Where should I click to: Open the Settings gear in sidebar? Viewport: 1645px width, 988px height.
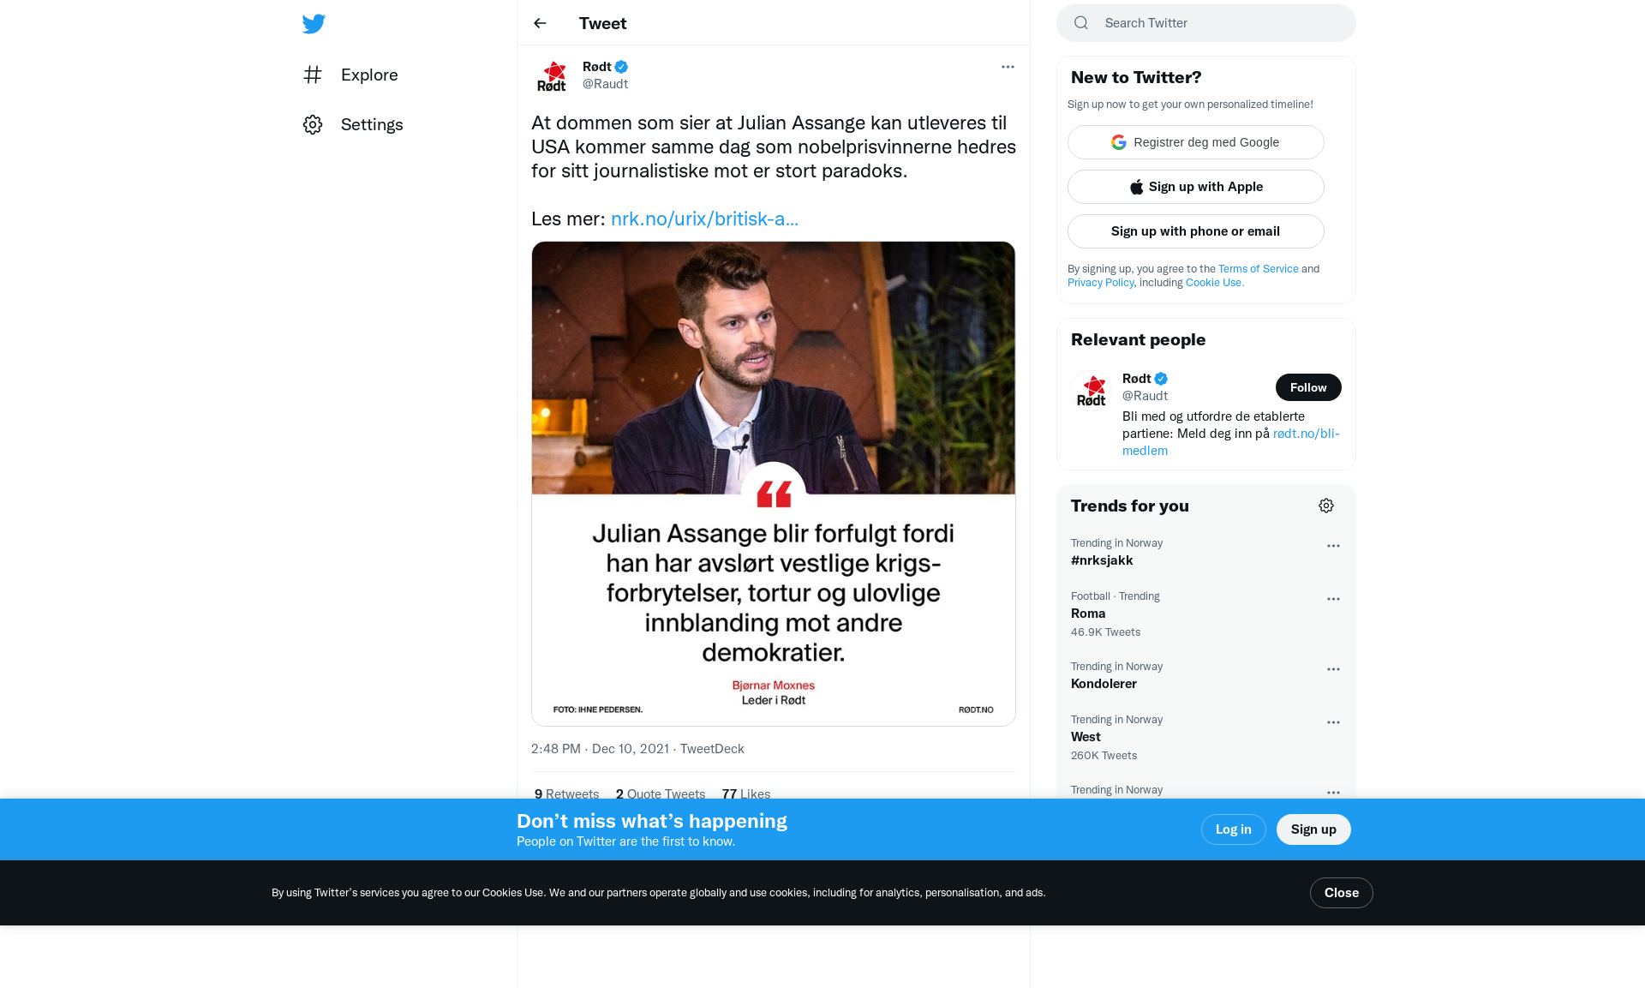tap(313, 124)
